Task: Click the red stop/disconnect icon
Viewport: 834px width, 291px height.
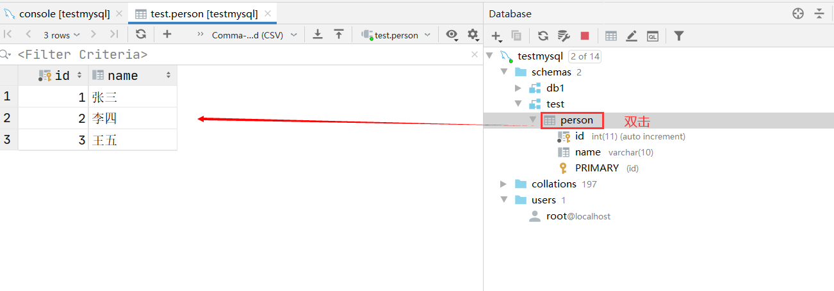Action: tap(585, 36)
